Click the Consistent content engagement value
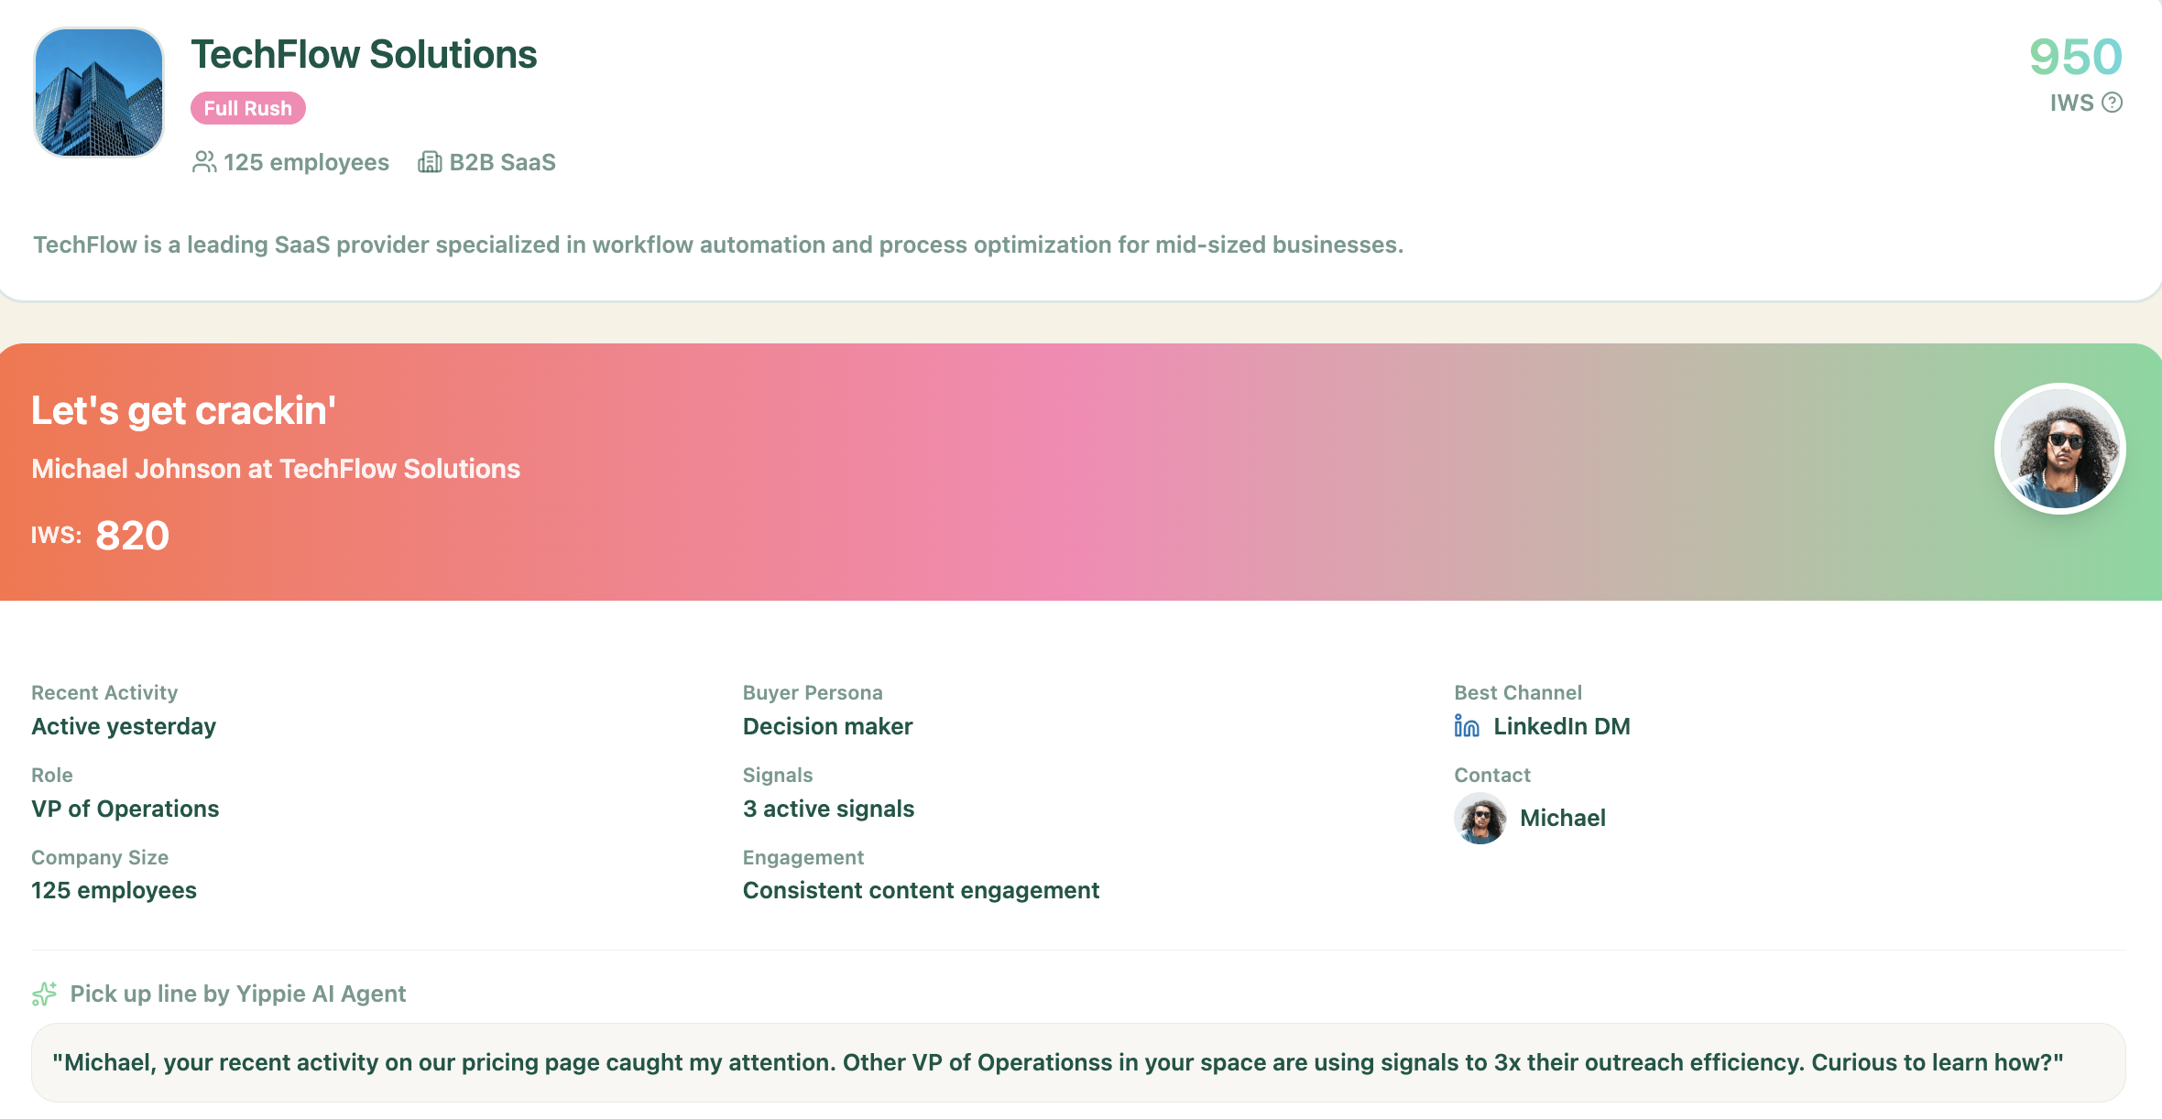The image size is (2162, 1119). point(921,890)
